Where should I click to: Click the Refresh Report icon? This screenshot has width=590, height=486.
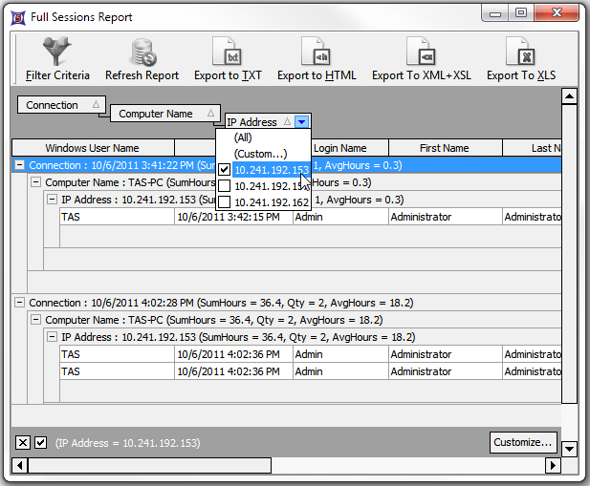pyautogui.click(x=142, y=53)
